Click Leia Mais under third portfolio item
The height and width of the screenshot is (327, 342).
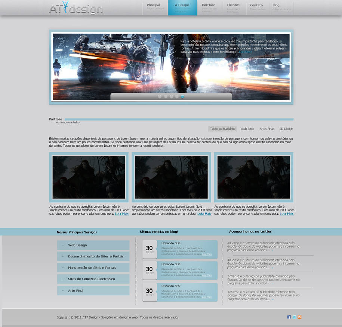(x=287, y=214)
